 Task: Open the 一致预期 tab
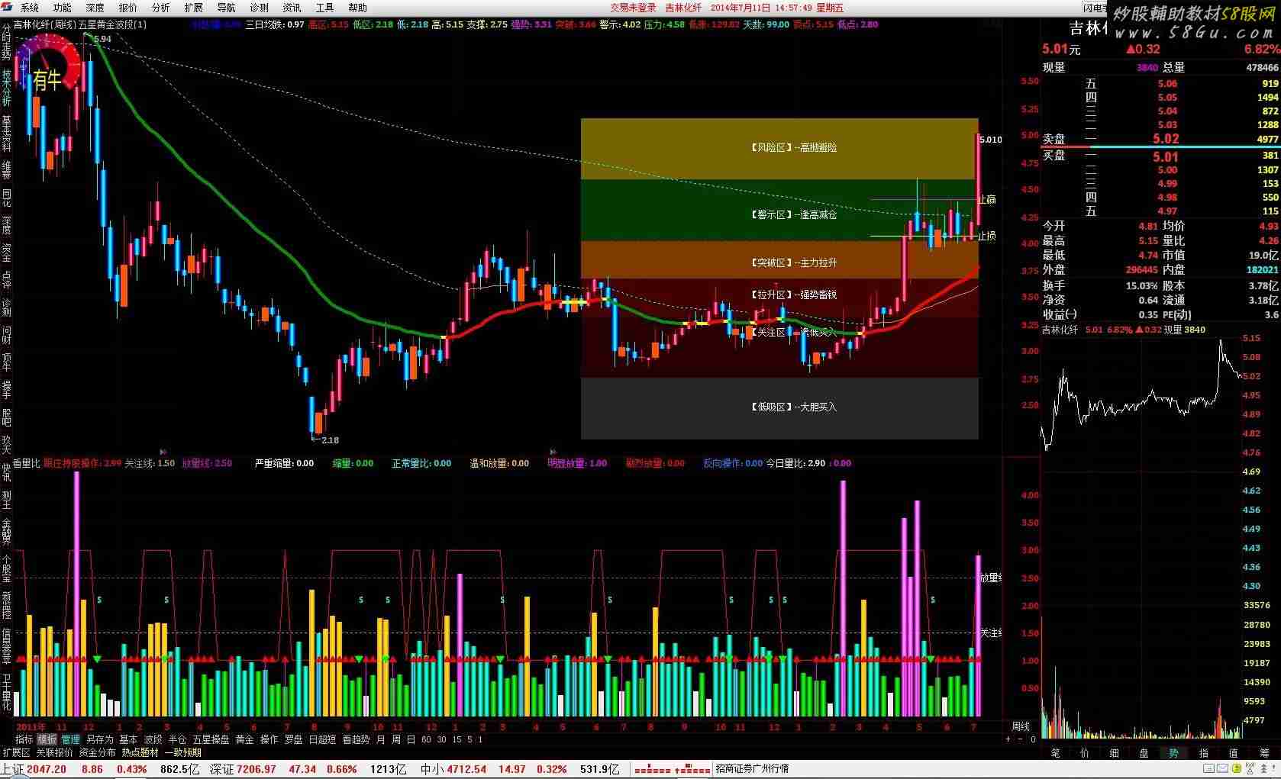tap(182, 752)
